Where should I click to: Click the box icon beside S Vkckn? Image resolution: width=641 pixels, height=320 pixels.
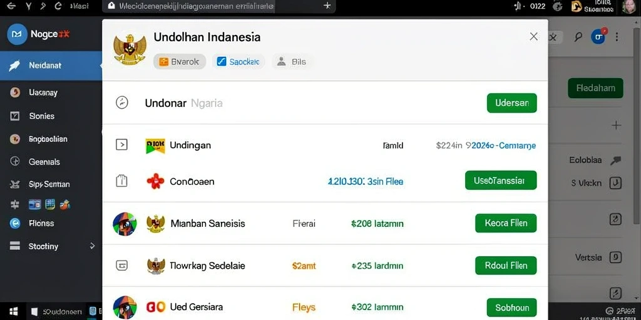615,183
